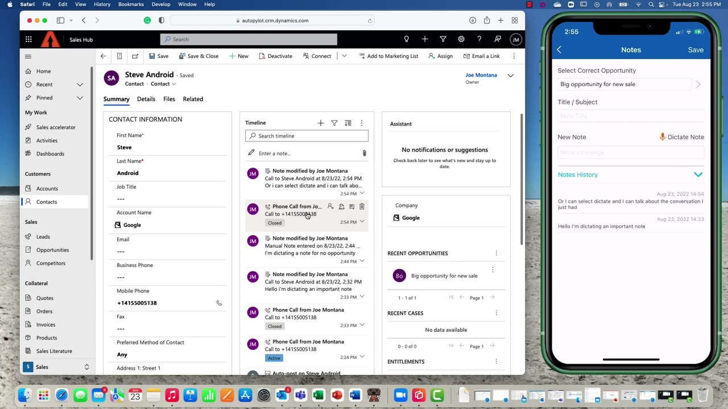
Task: Open the Develop menu in Safari
Action: tap(161, 4)
